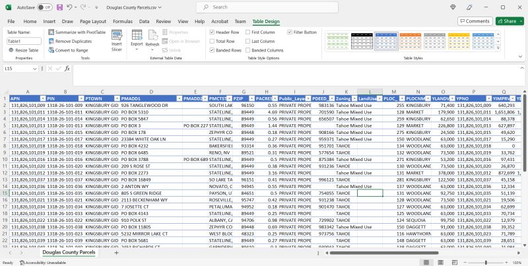Click Accessibility status bar icon
The height and width of the screenshot is (266, 528).
click(22, 263)
